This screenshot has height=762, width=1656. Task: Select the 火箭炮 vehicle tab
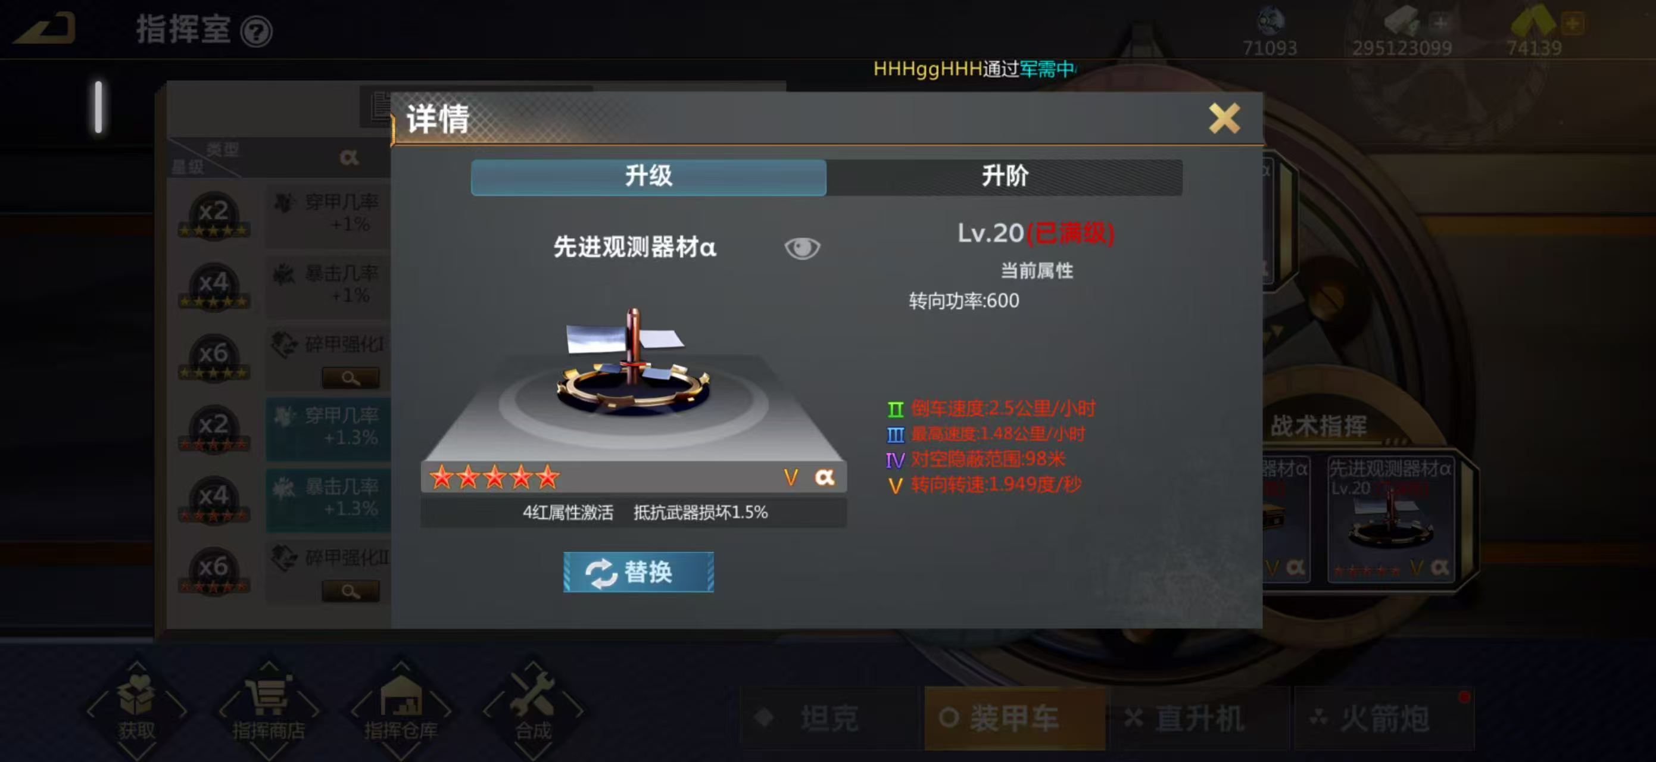(x=1384, y=718)
